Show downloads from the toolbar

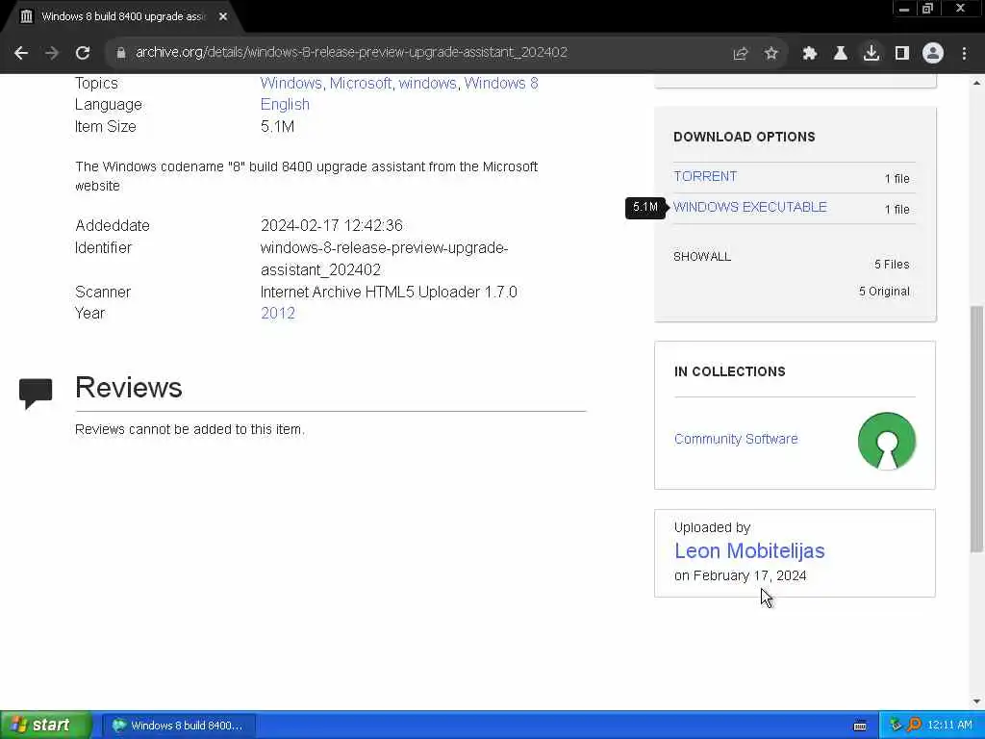click(871, 53)
